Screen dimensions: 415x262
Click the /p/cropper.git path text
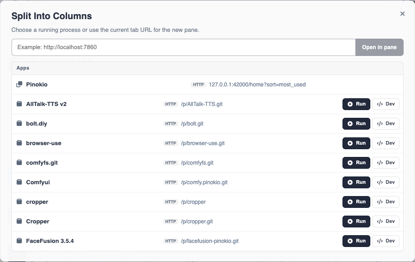coord(197,222)
